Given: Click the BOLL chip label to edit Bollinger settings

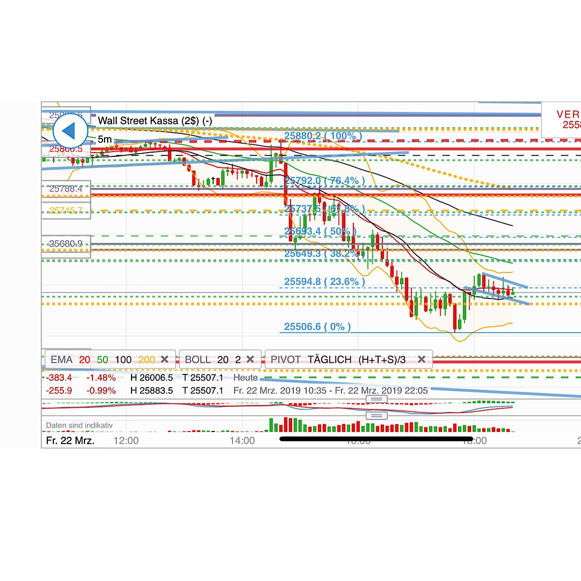Looking at the screenshot, I should tap(198, 359).
